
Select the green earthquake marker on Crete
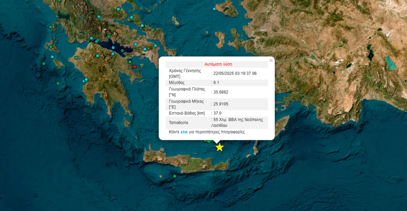tap(174, 176)
